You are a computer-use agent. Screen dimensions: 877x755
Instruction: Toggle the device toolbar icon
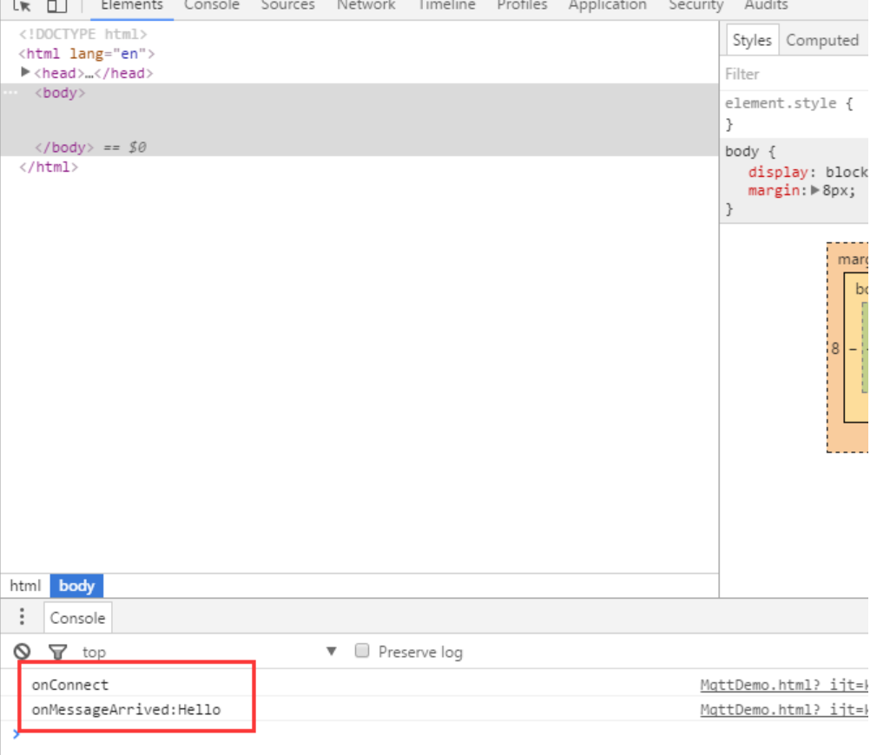pyautogui.click(x=56, y=5)
